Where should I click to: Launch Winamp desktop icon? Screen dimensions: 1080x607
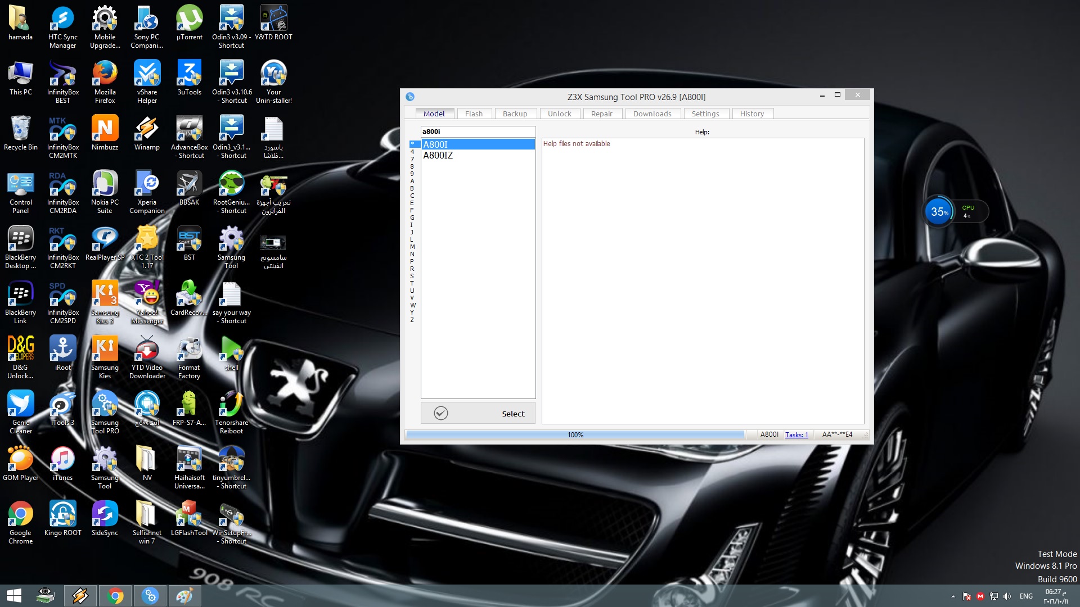click(x=147, y=133)
